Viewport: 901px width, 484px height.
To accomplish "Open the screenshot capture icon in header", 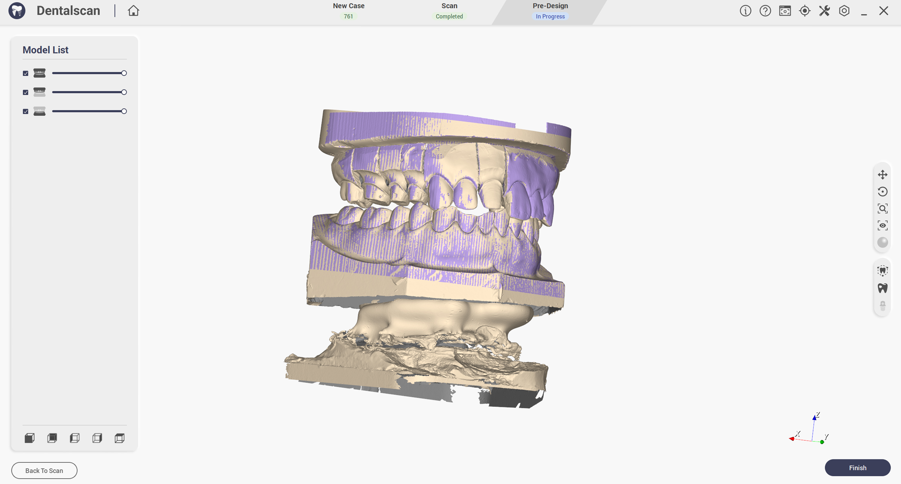I will pos(785,11).
